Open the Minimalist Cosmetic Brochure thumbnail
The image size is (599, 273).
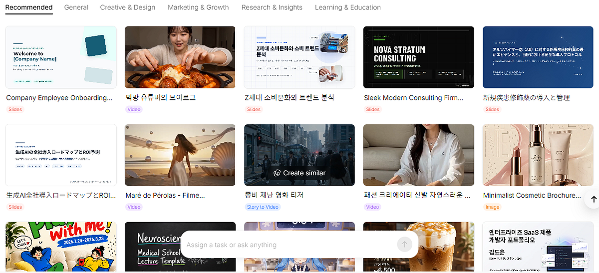click(x=538, y=155)
